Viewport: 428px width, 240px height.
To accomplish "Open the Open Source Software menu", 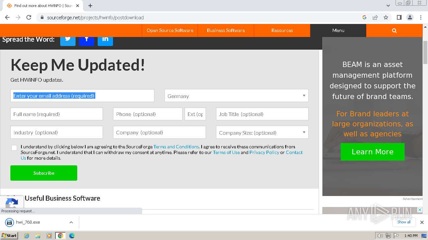I will click(170, 30).
